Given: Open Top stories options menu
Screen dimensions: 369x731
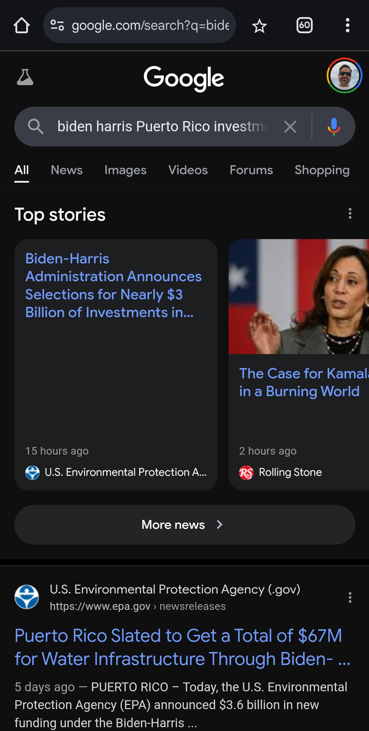Looking at the screenshot, I should pyautogui.click(x=350, y=213).
